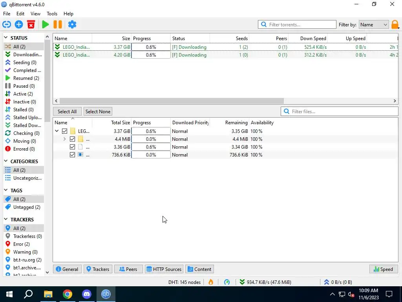The height and width of the screenshot is (302, 402).
Task: Select the Resumed (2) status filter
Action: pyautogui.click(x=23, y=78)
